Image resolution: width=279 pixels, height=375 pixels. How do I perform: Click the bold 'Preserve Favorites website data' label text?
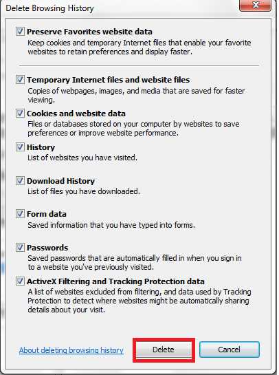89,32
